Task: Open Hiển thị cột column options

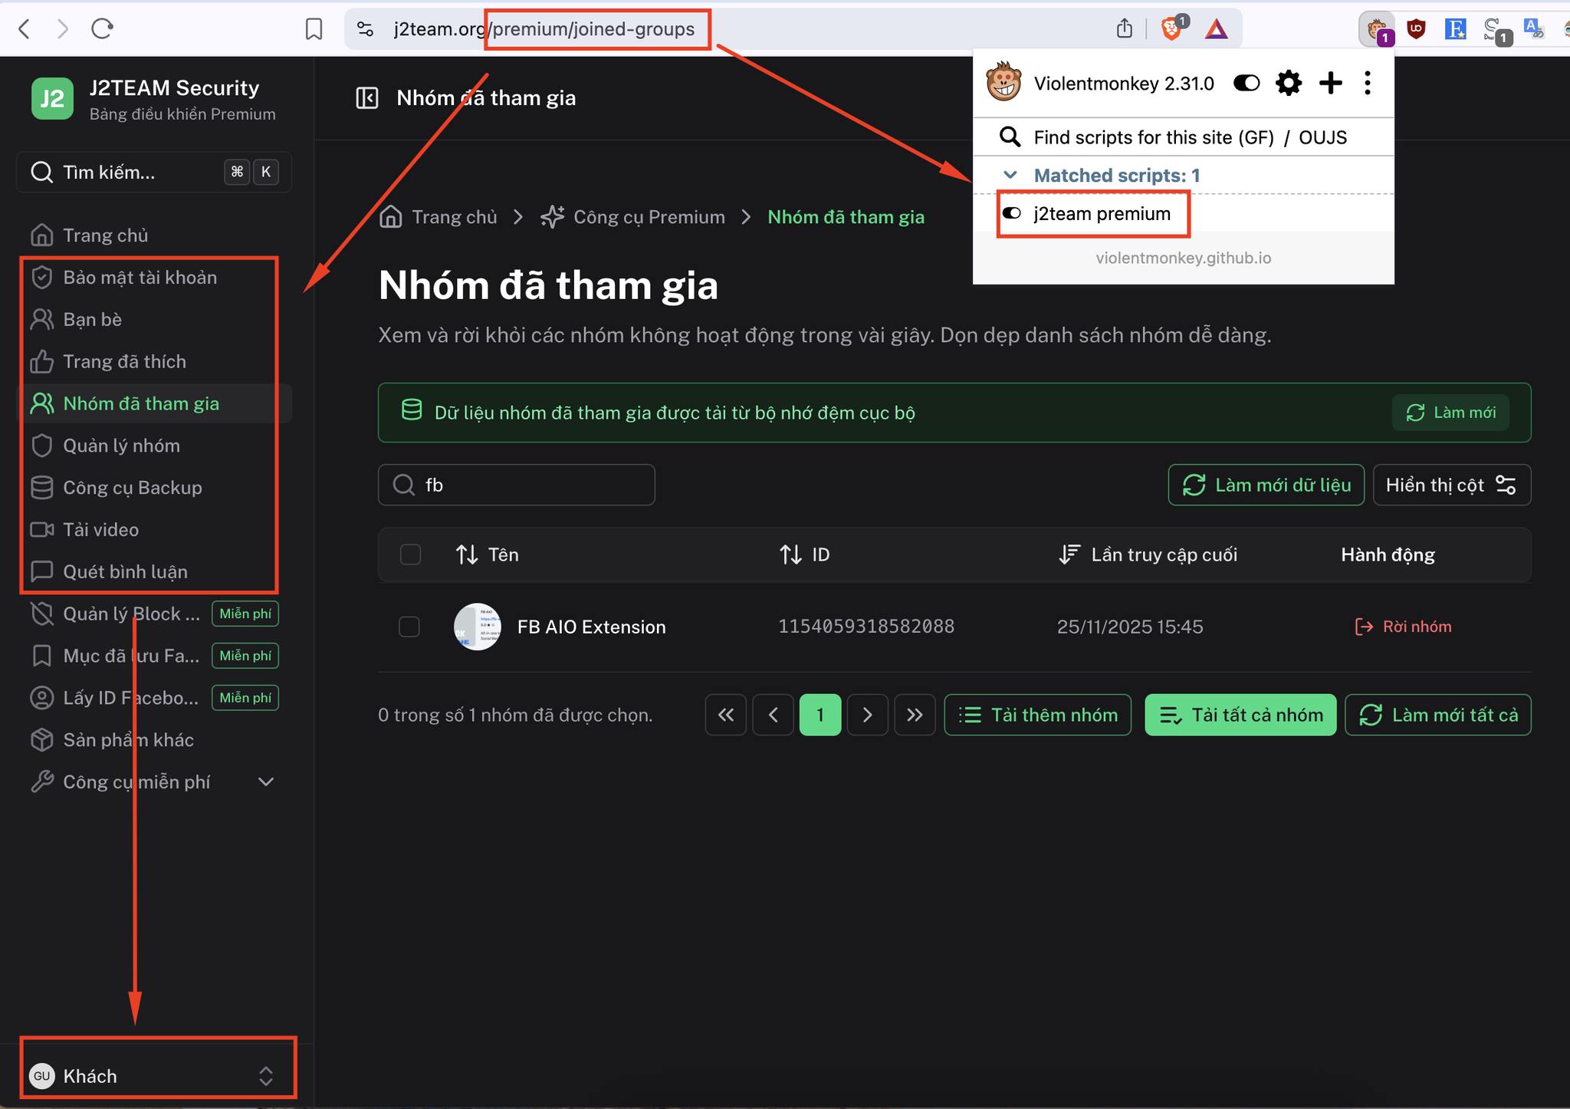Action: 1451,485
